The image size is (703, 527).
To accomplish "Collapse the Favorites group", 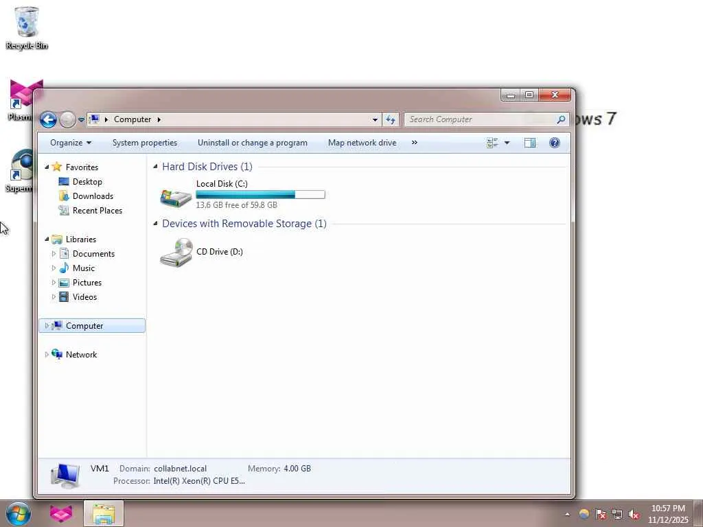I will coord(47,167).
